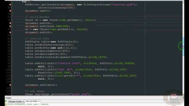Image resolution: width=189 pixels, height=106 pixels.
Task: Click the green Re-run icon in Output
Action: click(6, 101)
